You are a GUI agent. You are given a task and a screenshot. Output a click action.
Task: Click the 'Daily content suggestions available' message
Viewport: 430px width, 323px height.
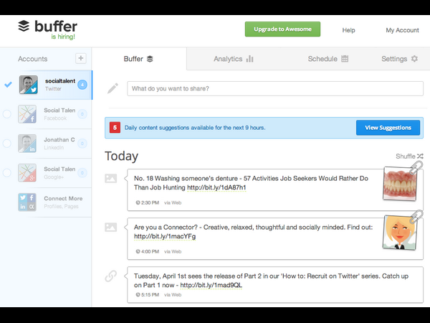(195, 128)
